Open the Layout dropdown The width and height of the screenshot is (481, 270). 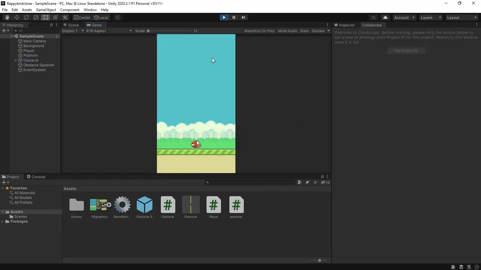pos(462,17)
